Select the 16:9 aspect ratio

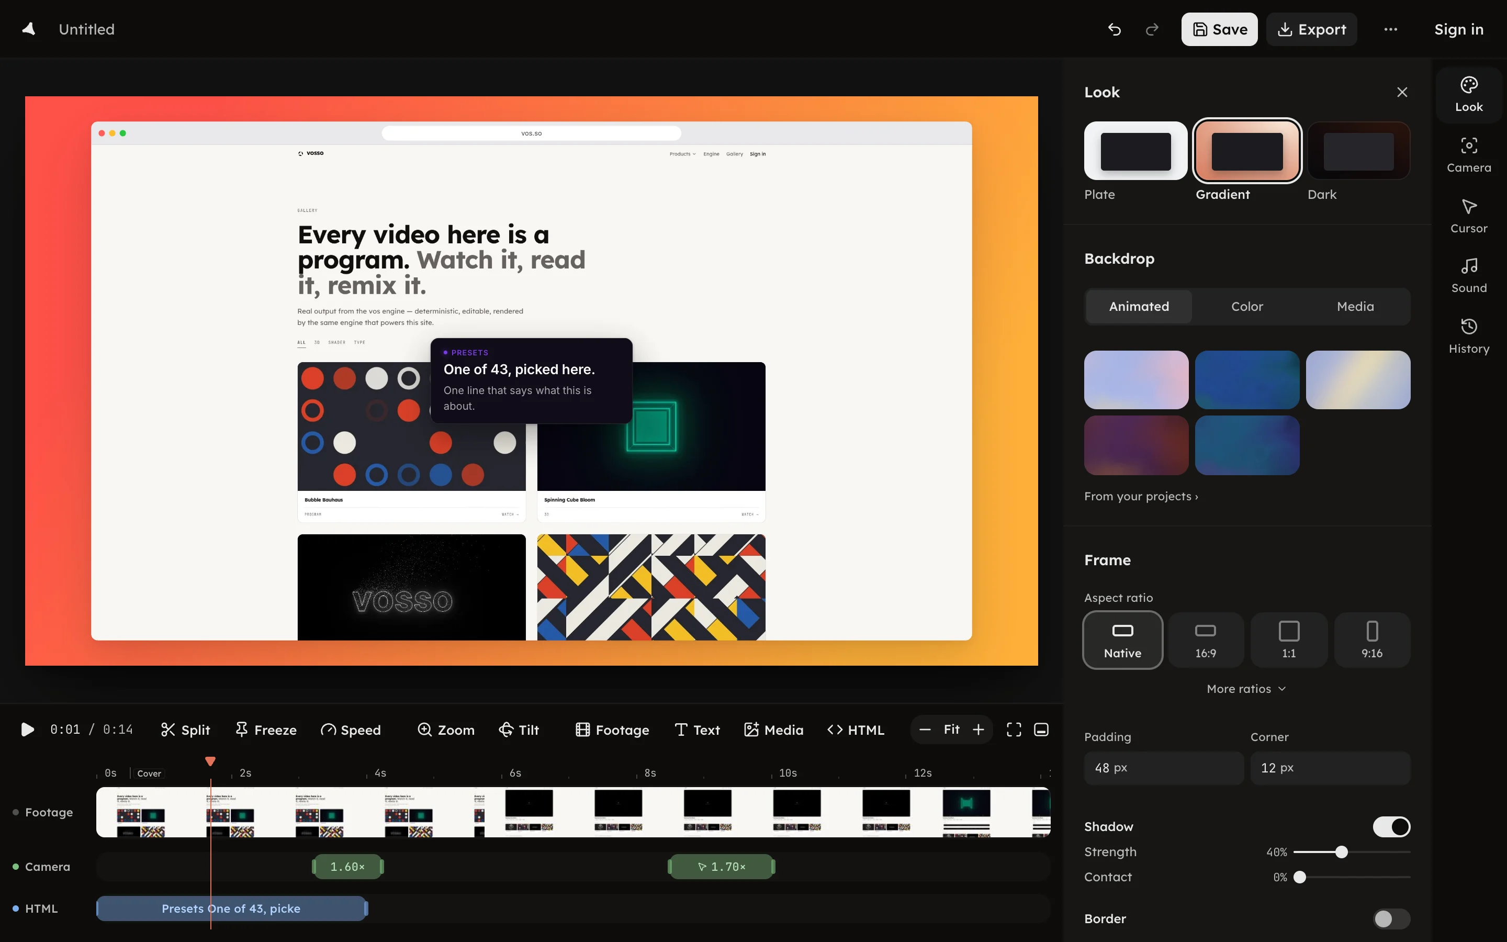click(x=1206, y=640)
